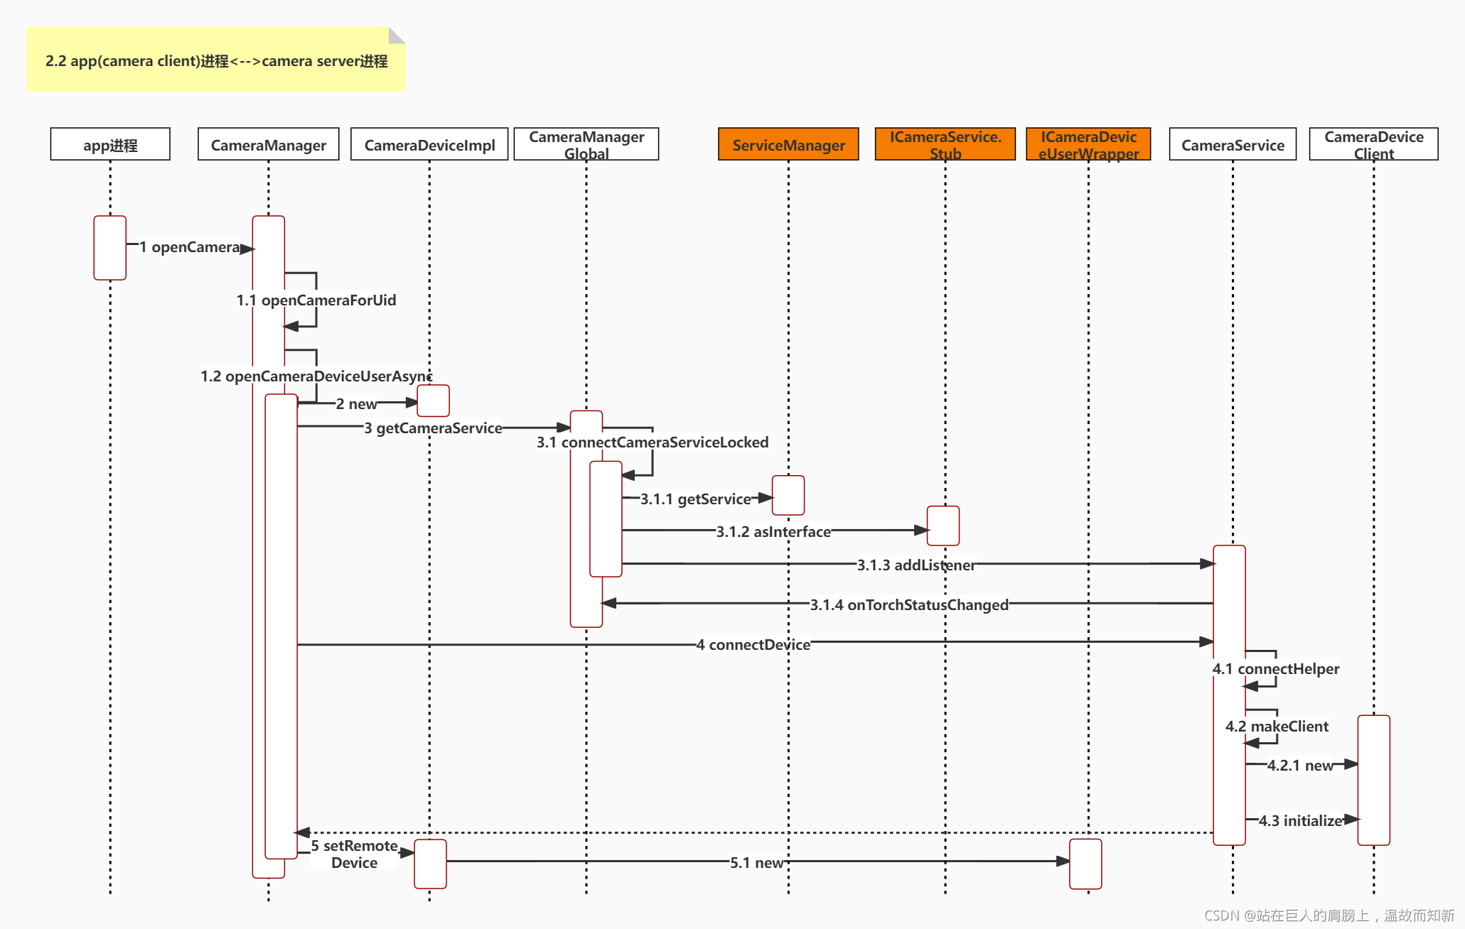Select the "1 openCamera" message label
The image size is (1465, 929).
[190, 247]
